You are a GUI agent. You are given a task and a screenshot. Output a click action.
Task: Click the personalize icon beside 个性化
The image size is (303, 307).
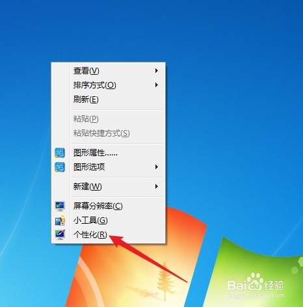point(60,235)
